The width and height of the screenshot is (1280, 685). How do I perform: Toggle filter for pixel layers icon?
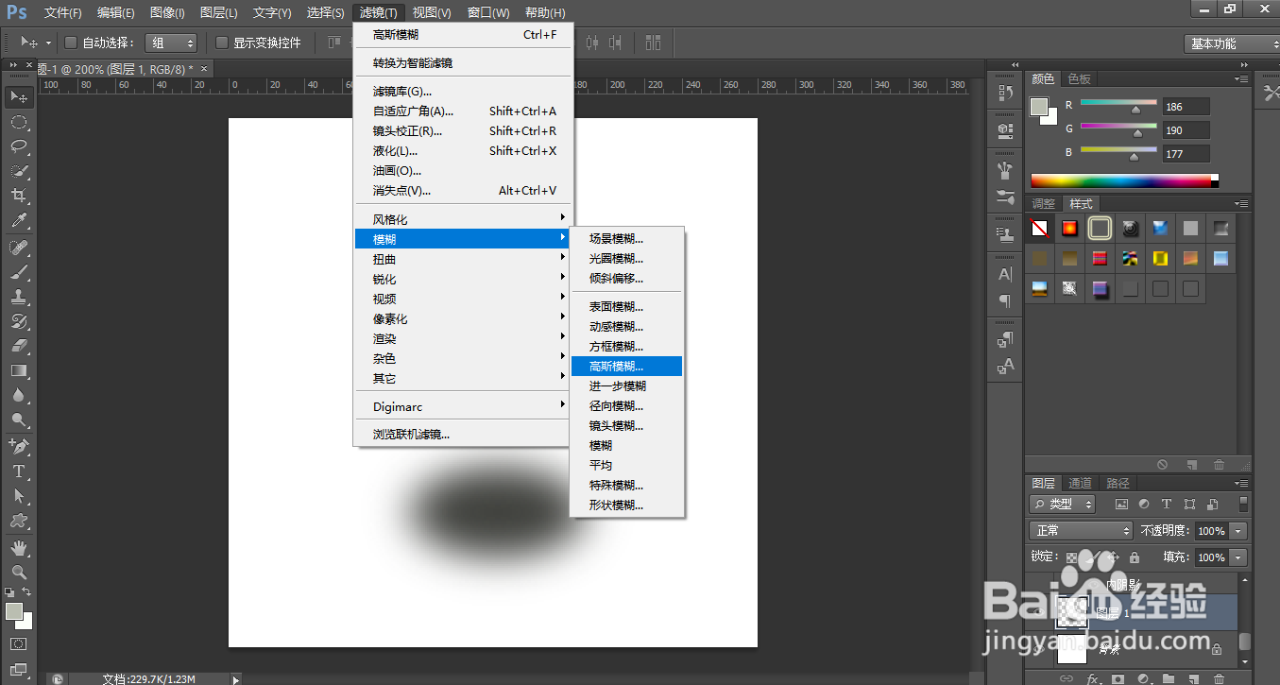pos(1121,505)
